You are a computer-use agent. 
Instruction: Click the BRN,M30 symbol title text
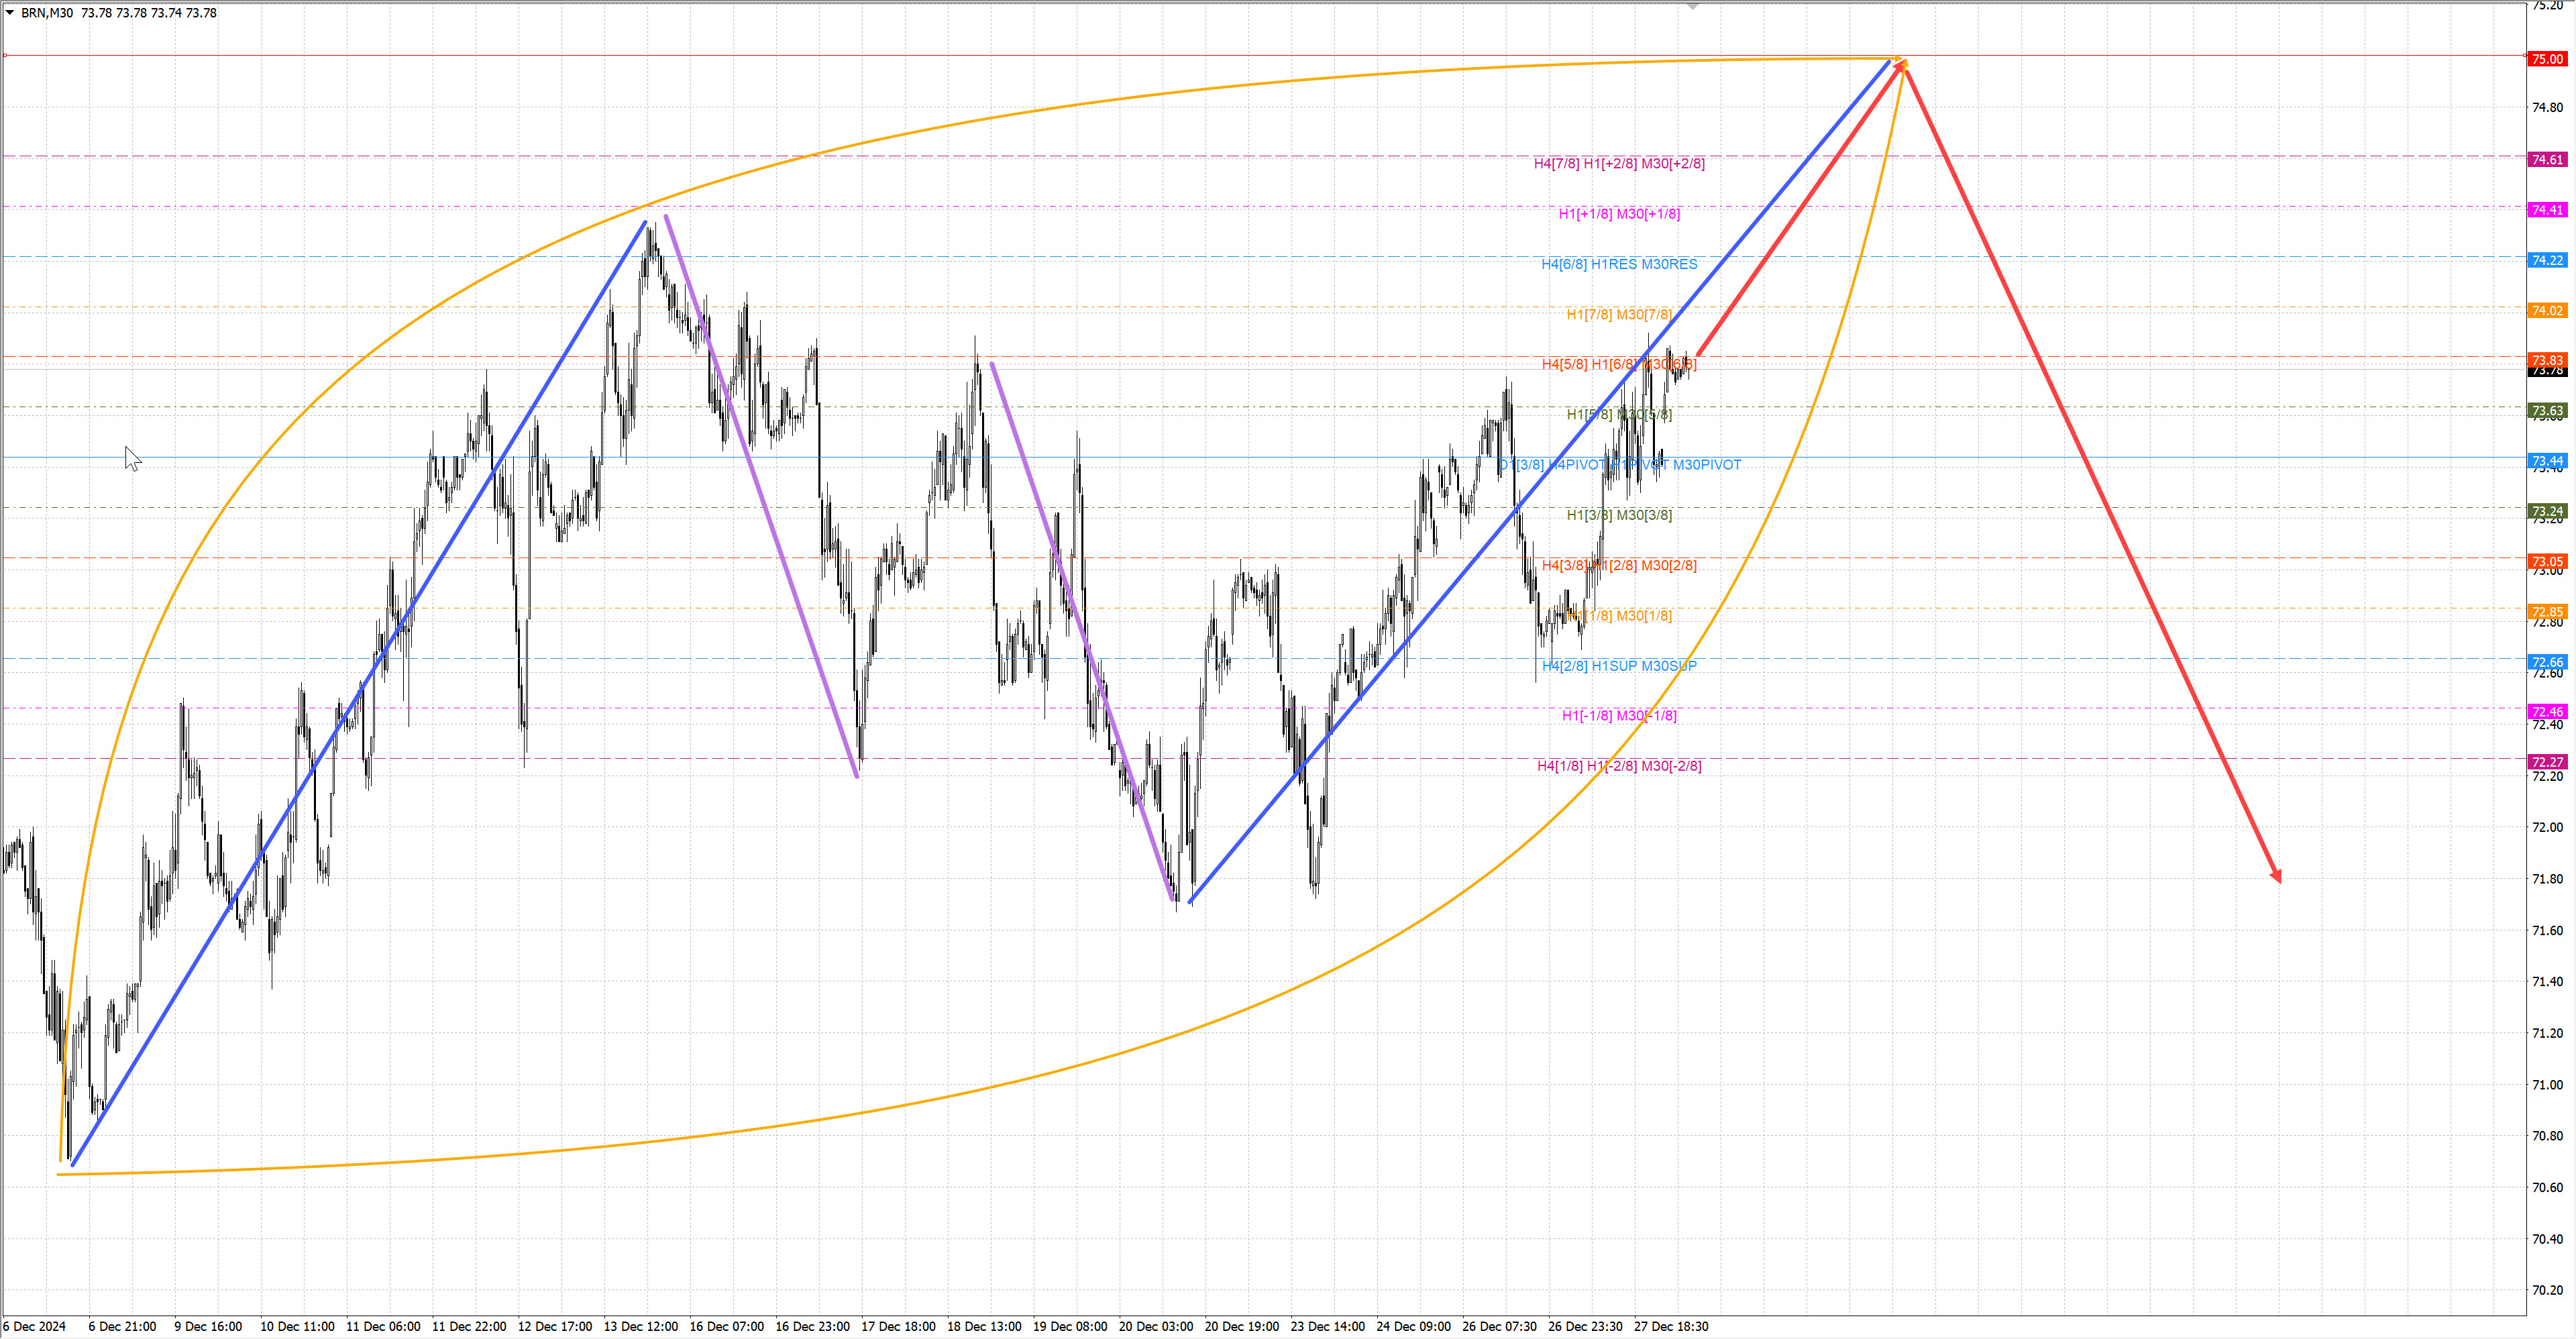[47, 13]
